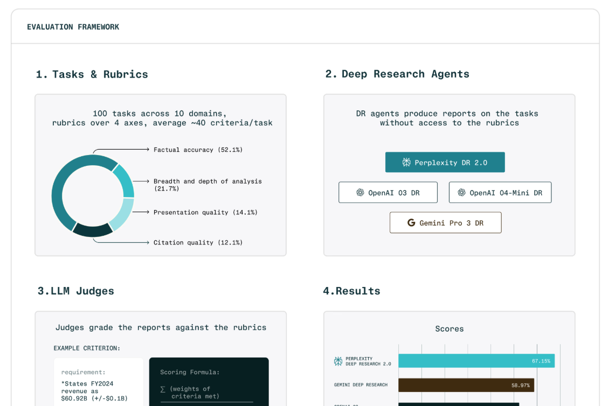The width and height of the screenshot is (609, 406).
Task: Select the Gemini G icon
Action: pyautogui.click(x=411, y=222)
